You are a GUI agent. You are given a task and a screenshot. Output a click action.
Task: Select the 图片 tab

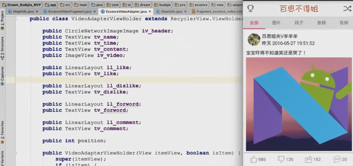(x=276, y=23)
